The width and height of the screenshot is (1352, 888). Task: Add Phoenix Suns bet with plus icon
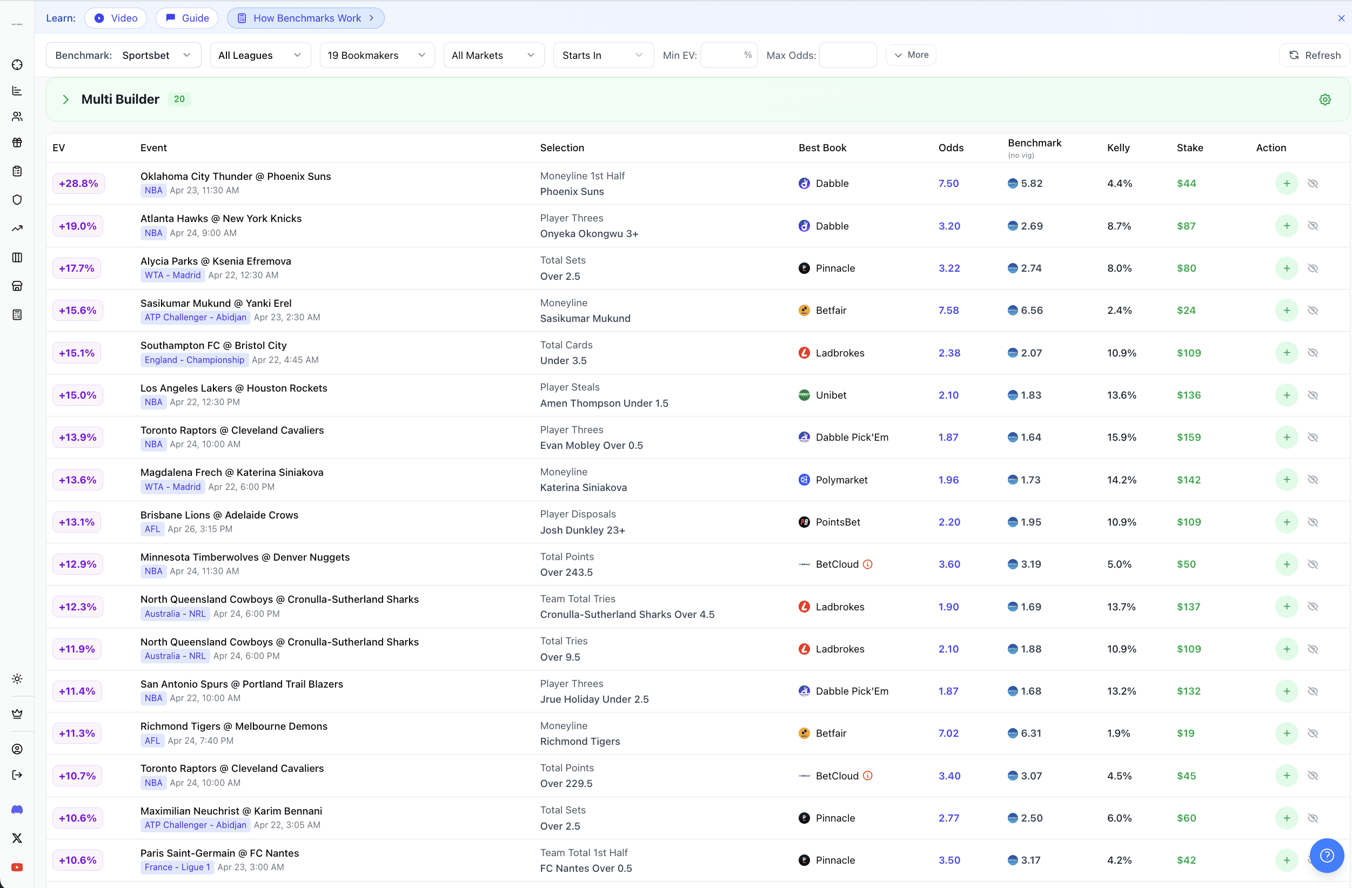click(x=1286, y=184)
